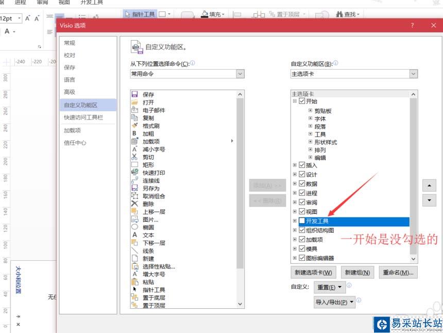Select the Bold (加粗) command

pos(148,134)
